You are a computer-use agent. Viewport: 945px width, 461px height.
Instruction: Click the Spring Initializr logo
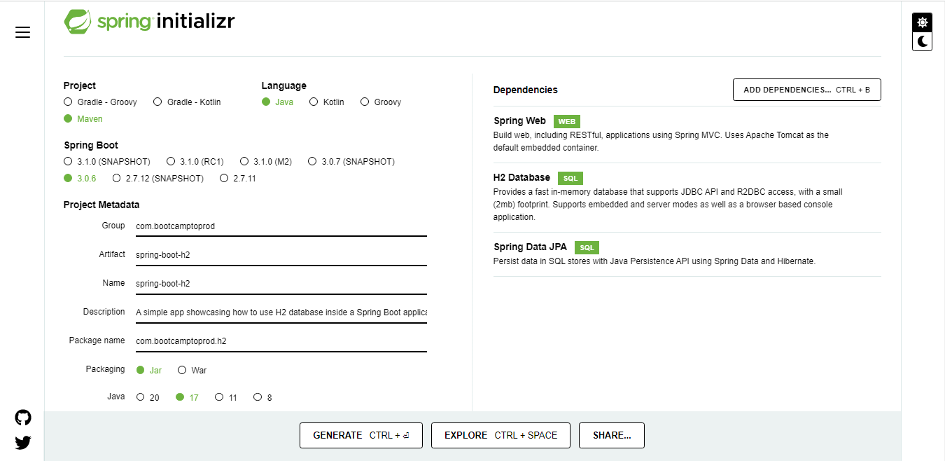pos(149,21)
